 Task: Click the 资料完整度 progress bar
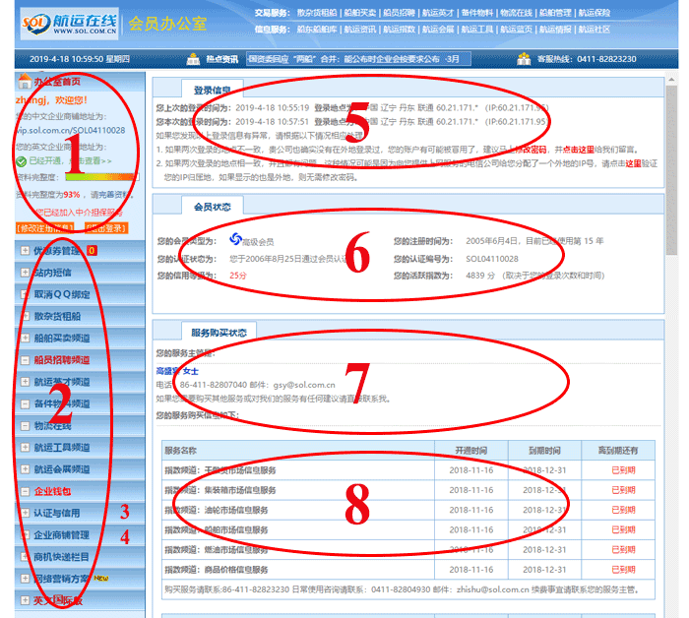[102, 177]
